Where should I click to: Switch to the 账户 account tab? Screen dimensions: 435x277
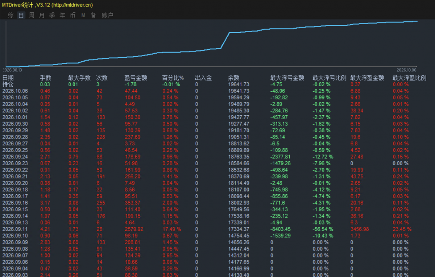click(x=107, y=15)
